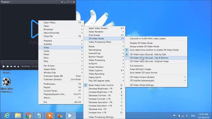The width and height of the screenshot is (212, 119).
Task: Select 2D Video Input Original Image
Action: (156, 61)
